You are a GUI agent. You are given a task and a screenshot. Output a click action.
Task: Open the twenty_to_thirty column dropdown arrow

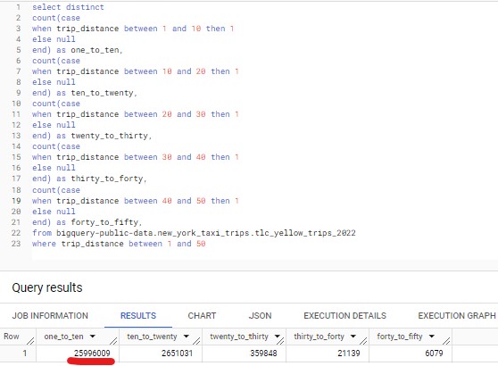278,337
